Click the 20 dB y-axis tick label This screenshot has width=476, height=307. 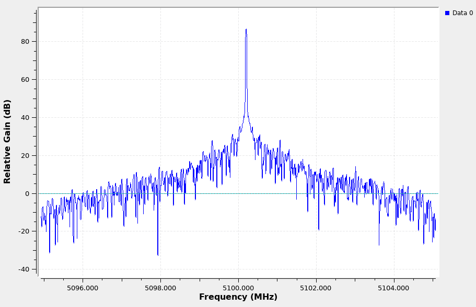point(26,156)
